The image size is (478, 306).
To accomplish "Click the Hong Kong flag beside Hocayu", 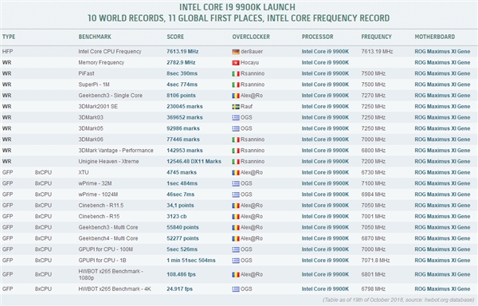I will (x=236, y=63).
